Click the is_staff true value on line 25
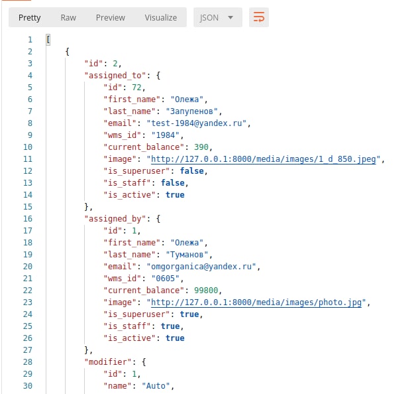Image resolution: width=420 pixels, height=394 pixels. coord(170,326)
